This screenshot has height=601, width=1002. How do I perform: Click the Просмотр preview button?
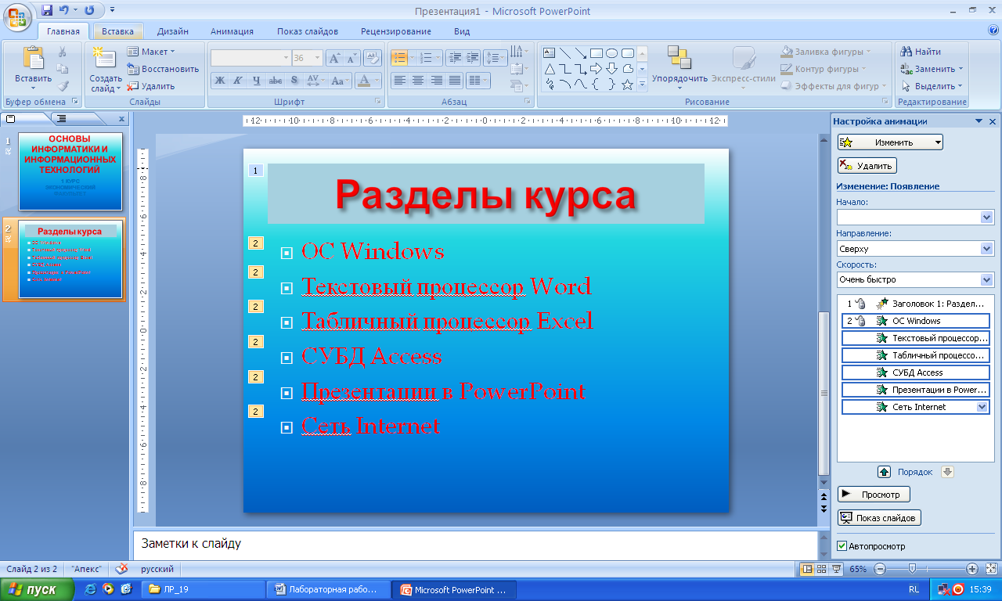(874, 495)
